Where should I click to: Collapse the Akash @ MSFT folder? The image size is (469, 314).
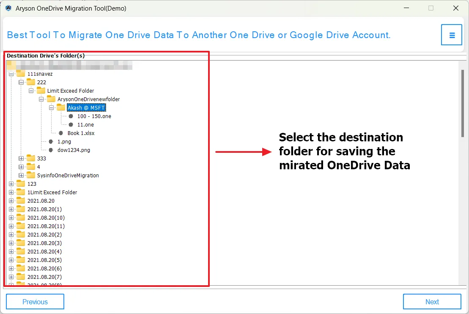(52, 107)
